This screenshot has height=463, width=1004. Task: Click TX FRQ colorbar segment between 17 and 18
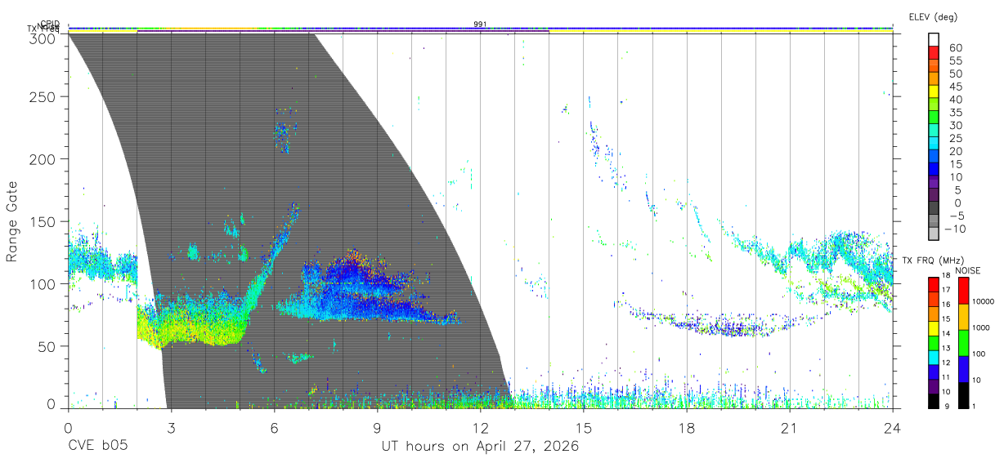click(934, 284)
